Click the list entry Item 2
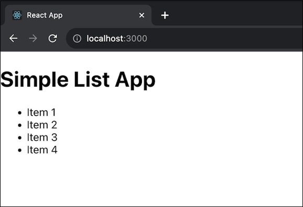The height and width of the screenshot is (207, 303). click(x=42, y=125)
